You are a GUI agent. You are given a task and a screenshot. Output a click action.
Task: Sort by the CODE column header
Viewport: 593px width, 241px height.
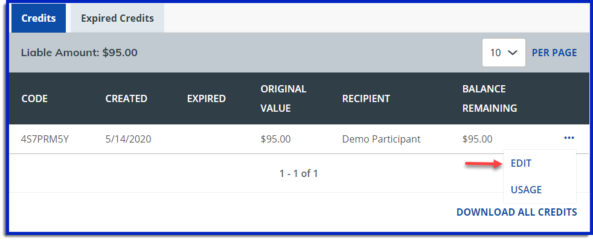pos(34,98)
